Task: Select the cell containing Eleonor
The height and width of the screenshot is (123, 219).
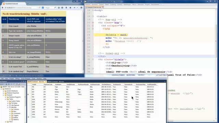Action: click(x=60, y=109)
